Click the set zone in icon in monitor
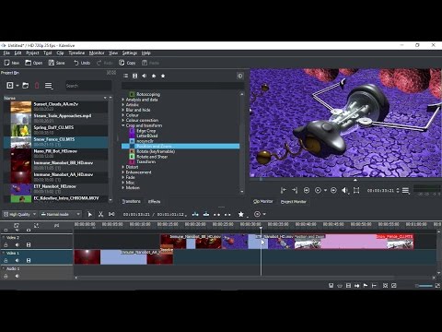Image resolution: width=442 pixels, height=332 pixels. [x=284, y=191]
